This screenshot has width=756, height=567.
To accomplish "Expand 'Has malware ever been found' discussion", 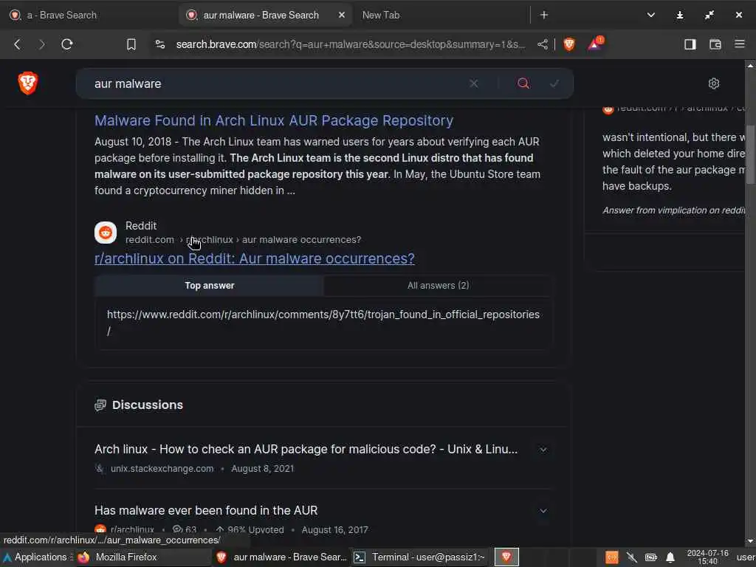I will (x=543, y=511).
